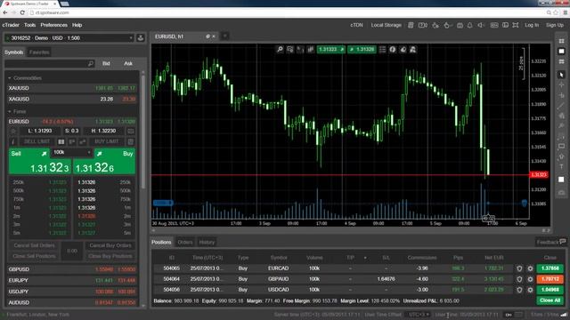The width and height of the screenshot is (570, 320).
Task: Collapse the Forex group
Action: click(10, 111)
